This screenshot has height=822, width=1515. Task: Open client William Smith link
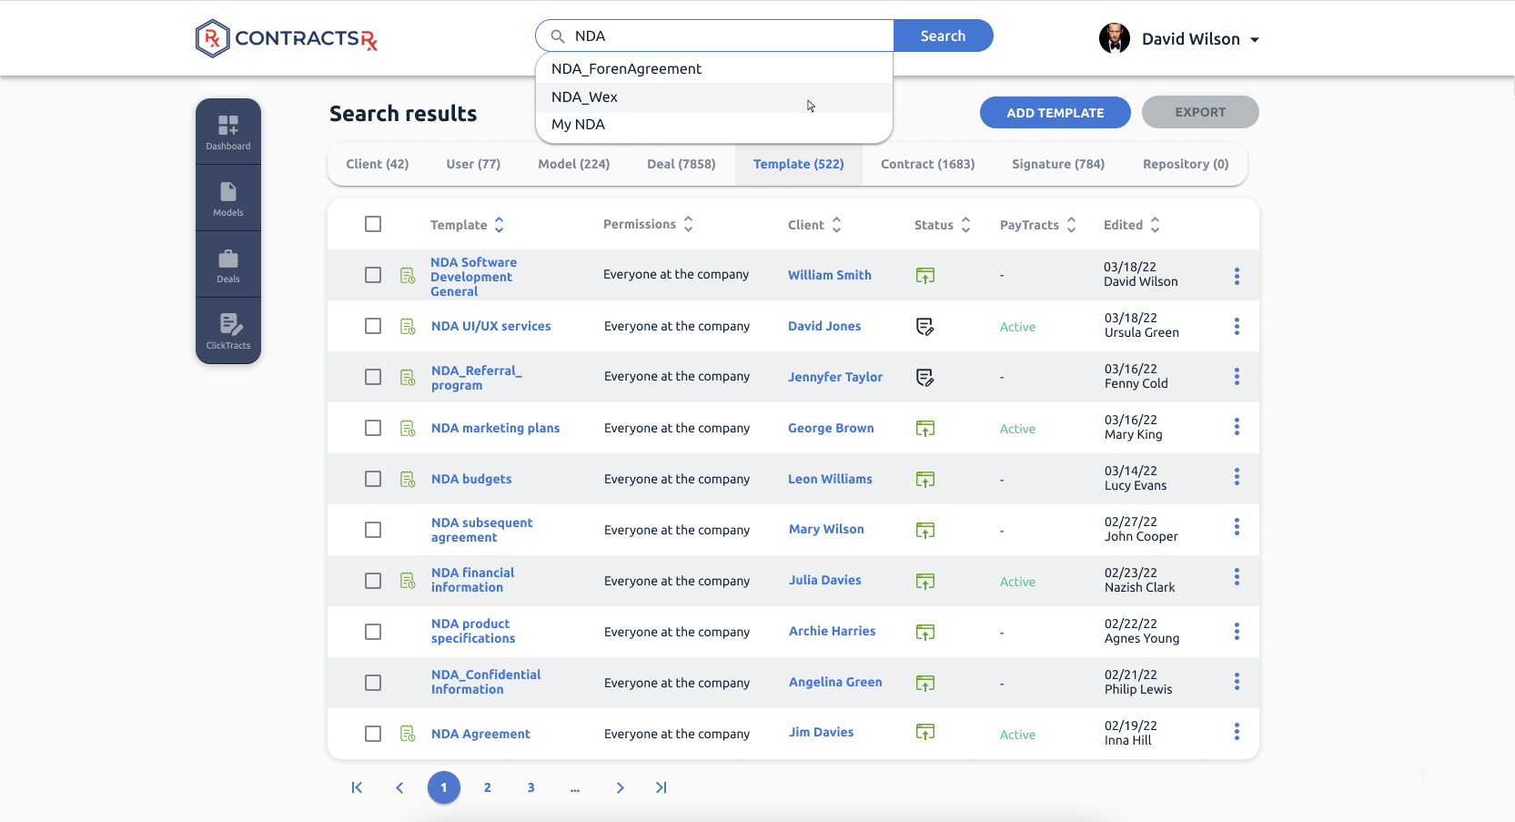click(830, 275)
